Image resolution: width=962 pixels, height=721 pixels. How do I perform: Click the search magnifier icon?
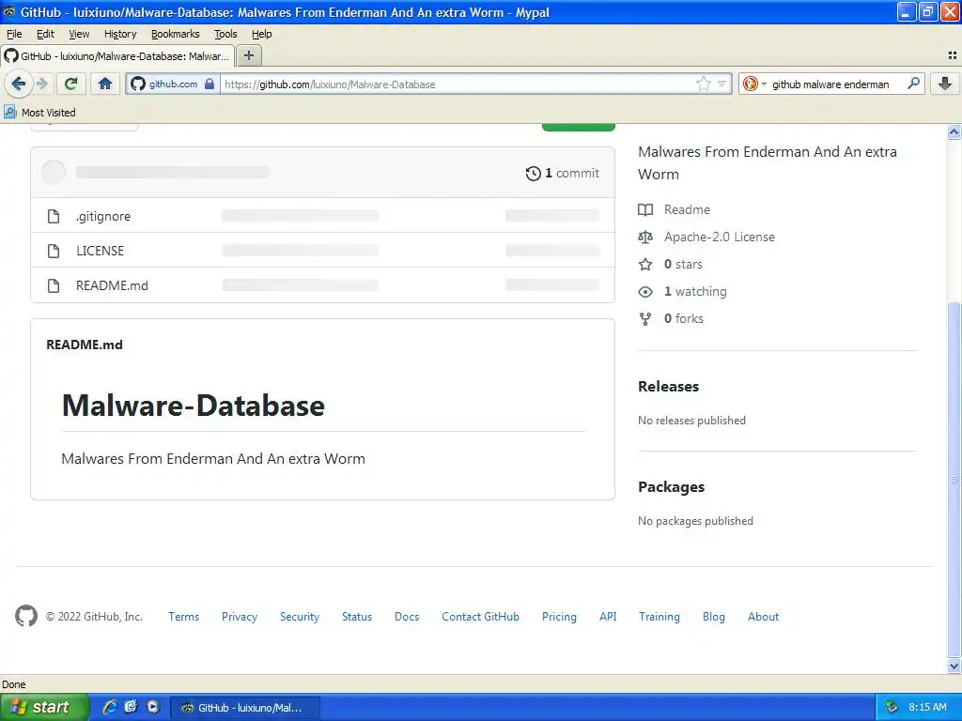pyautogui.click(x=913, y=84)
